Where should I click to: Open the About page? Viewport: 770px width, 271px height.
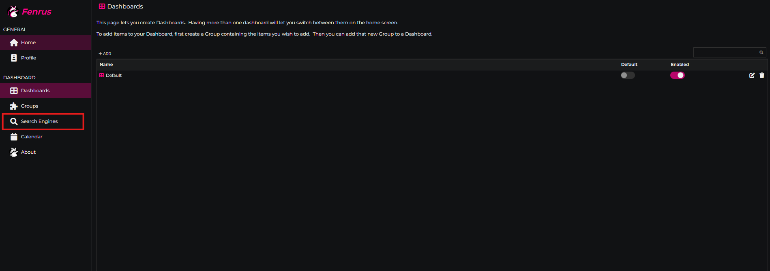pos(28,152)
